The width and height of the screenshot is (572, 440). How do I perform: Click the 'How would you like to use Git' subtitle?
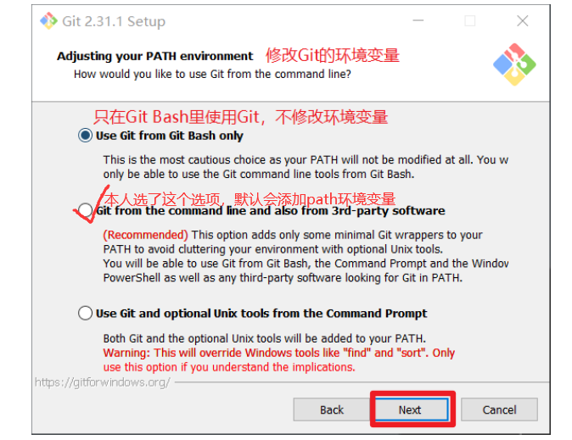pos(212,74)
